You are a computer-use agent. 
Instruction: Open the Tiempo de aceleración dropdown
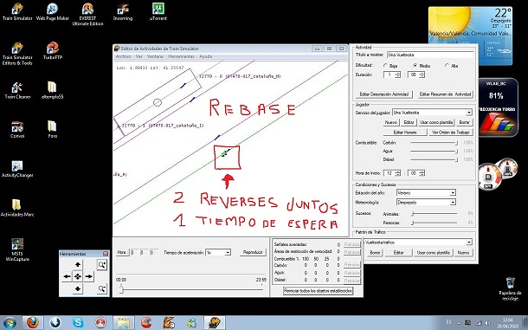[228, 252]
